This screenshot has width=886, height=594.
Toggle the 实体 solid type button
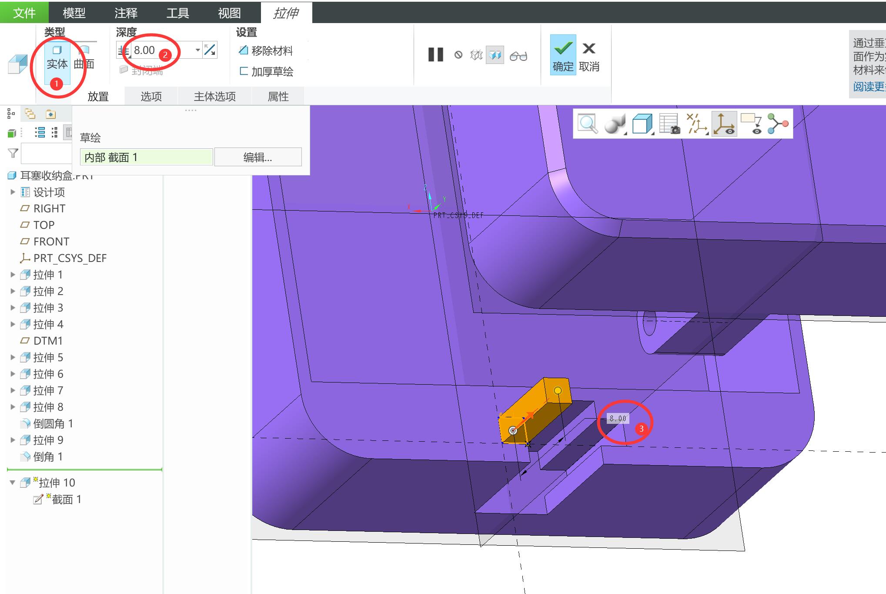[57, 58]
